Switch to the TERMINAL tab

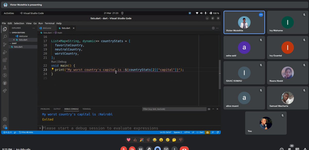[87, 109]
